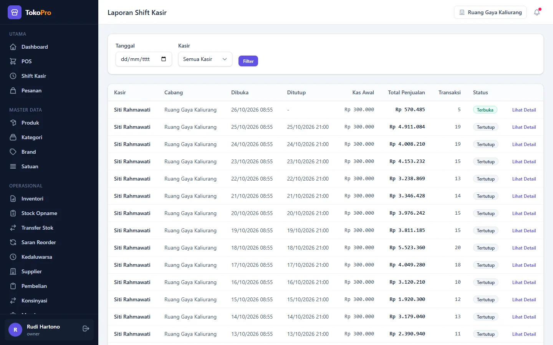
Task: Click the Rp 5.523.360 total sales value
Action: coord(407,248)
